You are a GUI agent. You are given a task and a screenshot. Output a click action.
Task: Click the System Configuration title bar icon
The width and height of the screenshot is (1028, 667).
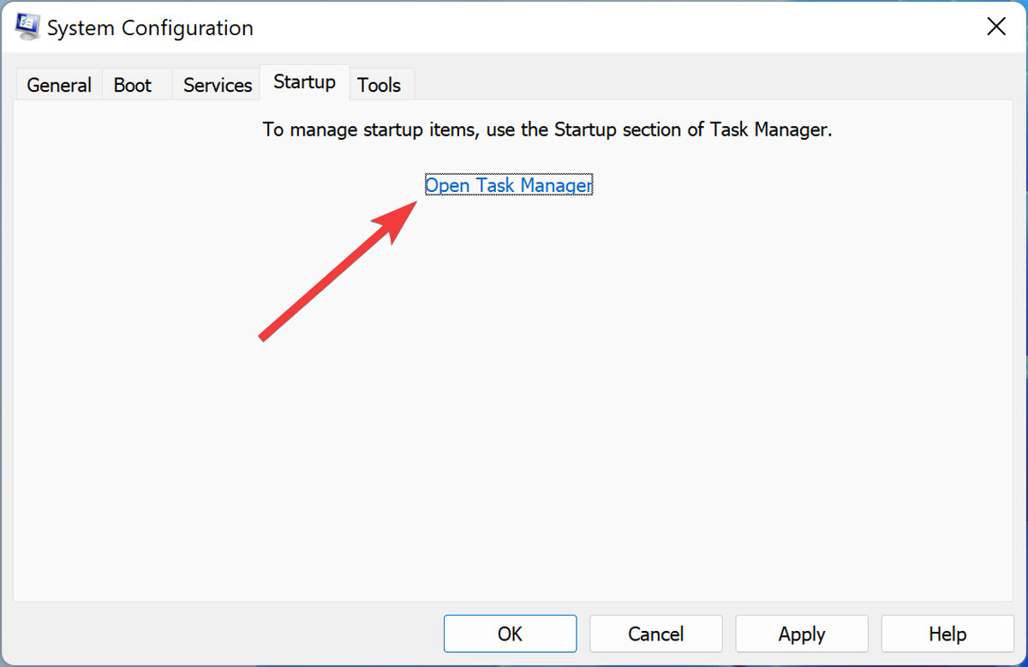click(x=26, y=26)
